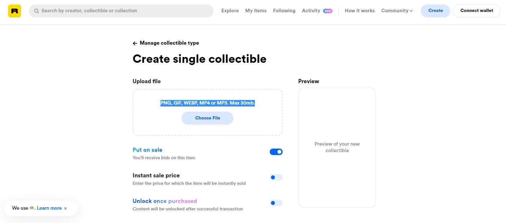Enable the Instant sale price switch
The height and width of the screenshot is (223, 506).
pos(276,177)
